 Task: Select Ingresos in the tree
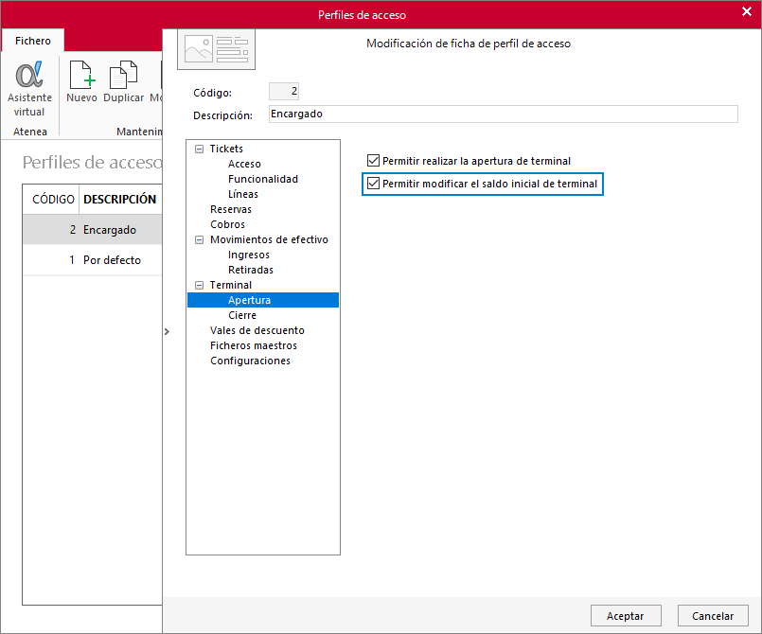[249, 255]
